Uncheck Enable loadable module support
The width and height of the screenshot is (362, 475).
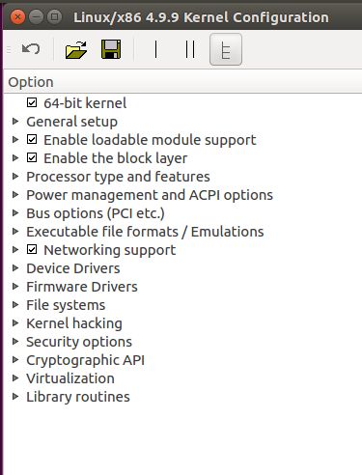(x=32, y=139)
